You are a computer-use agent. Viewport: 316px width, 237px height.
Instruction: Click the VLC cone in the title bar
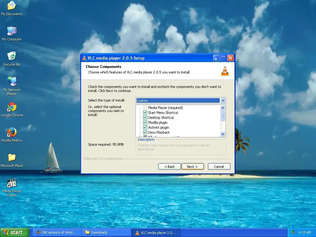click(84, 58)
